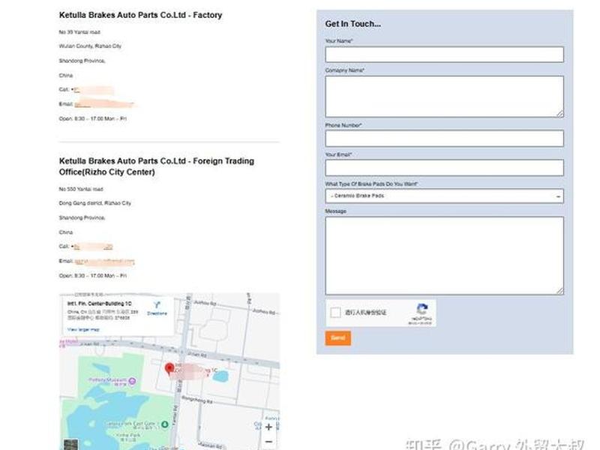The height and width of the screenshot is (450, 600).
Task: Focus the Message text area
Action: (x=444, y=256)
